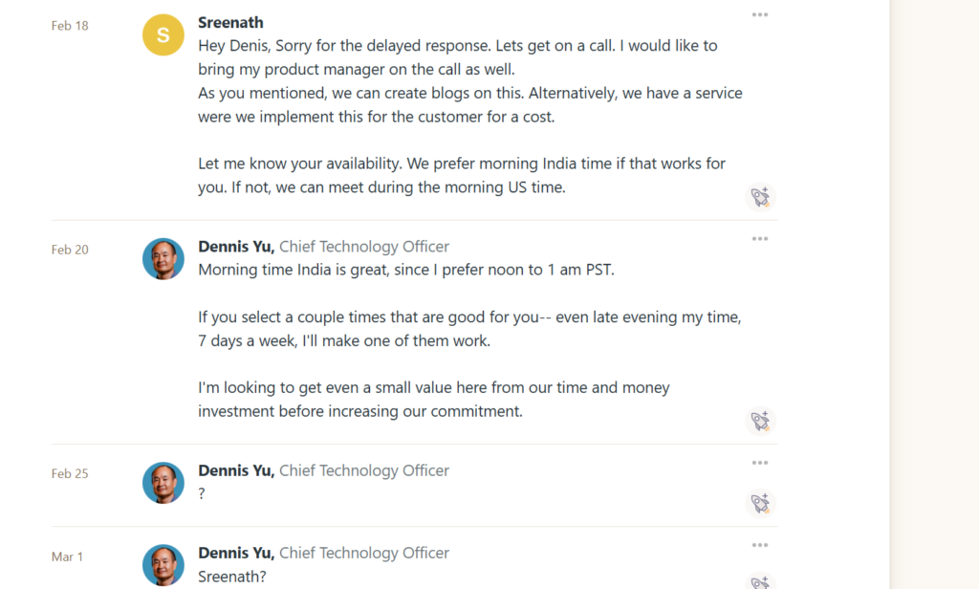The width and height of the screenshot is (979, 589).
Task: Click Dennis Yu's avatar on Feb 20 comment
Action: (163, 259)
